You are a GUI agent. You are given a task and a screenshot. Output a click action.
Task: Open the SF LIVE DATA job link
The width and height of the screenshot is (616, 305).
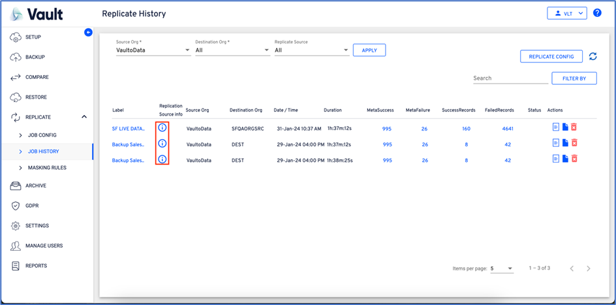pyautogui.click(x=129, y=129)
